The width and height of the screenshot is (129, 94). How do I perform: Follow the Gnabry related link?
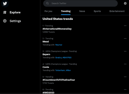point(58,58)
